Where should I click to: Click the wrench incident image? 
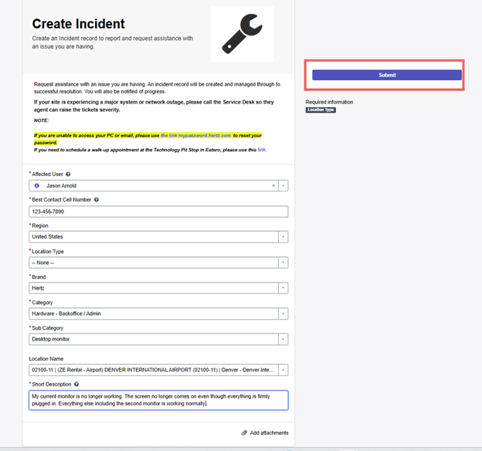243,34
